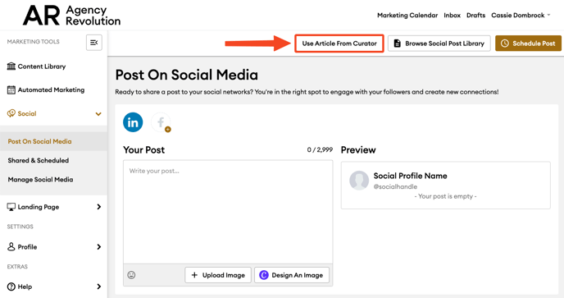564x298 pixels.
Task: Click the Help question mark icon
Action: point(11,287)
